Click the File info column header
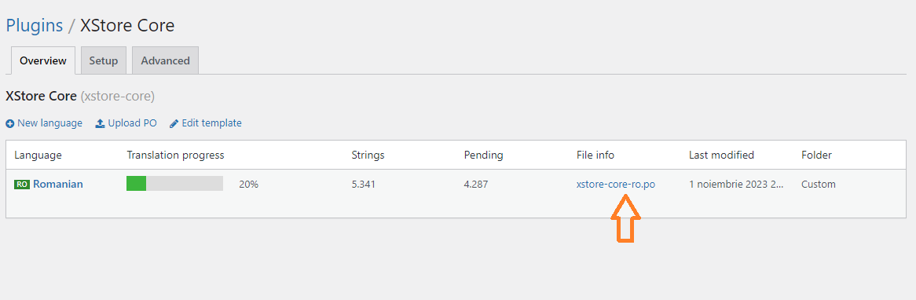The width and height of the screenshot is (916, 300). [595, 155]
